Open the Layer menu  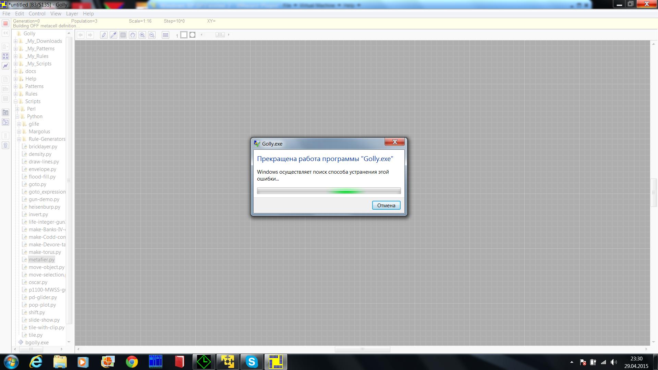point(72,14)
